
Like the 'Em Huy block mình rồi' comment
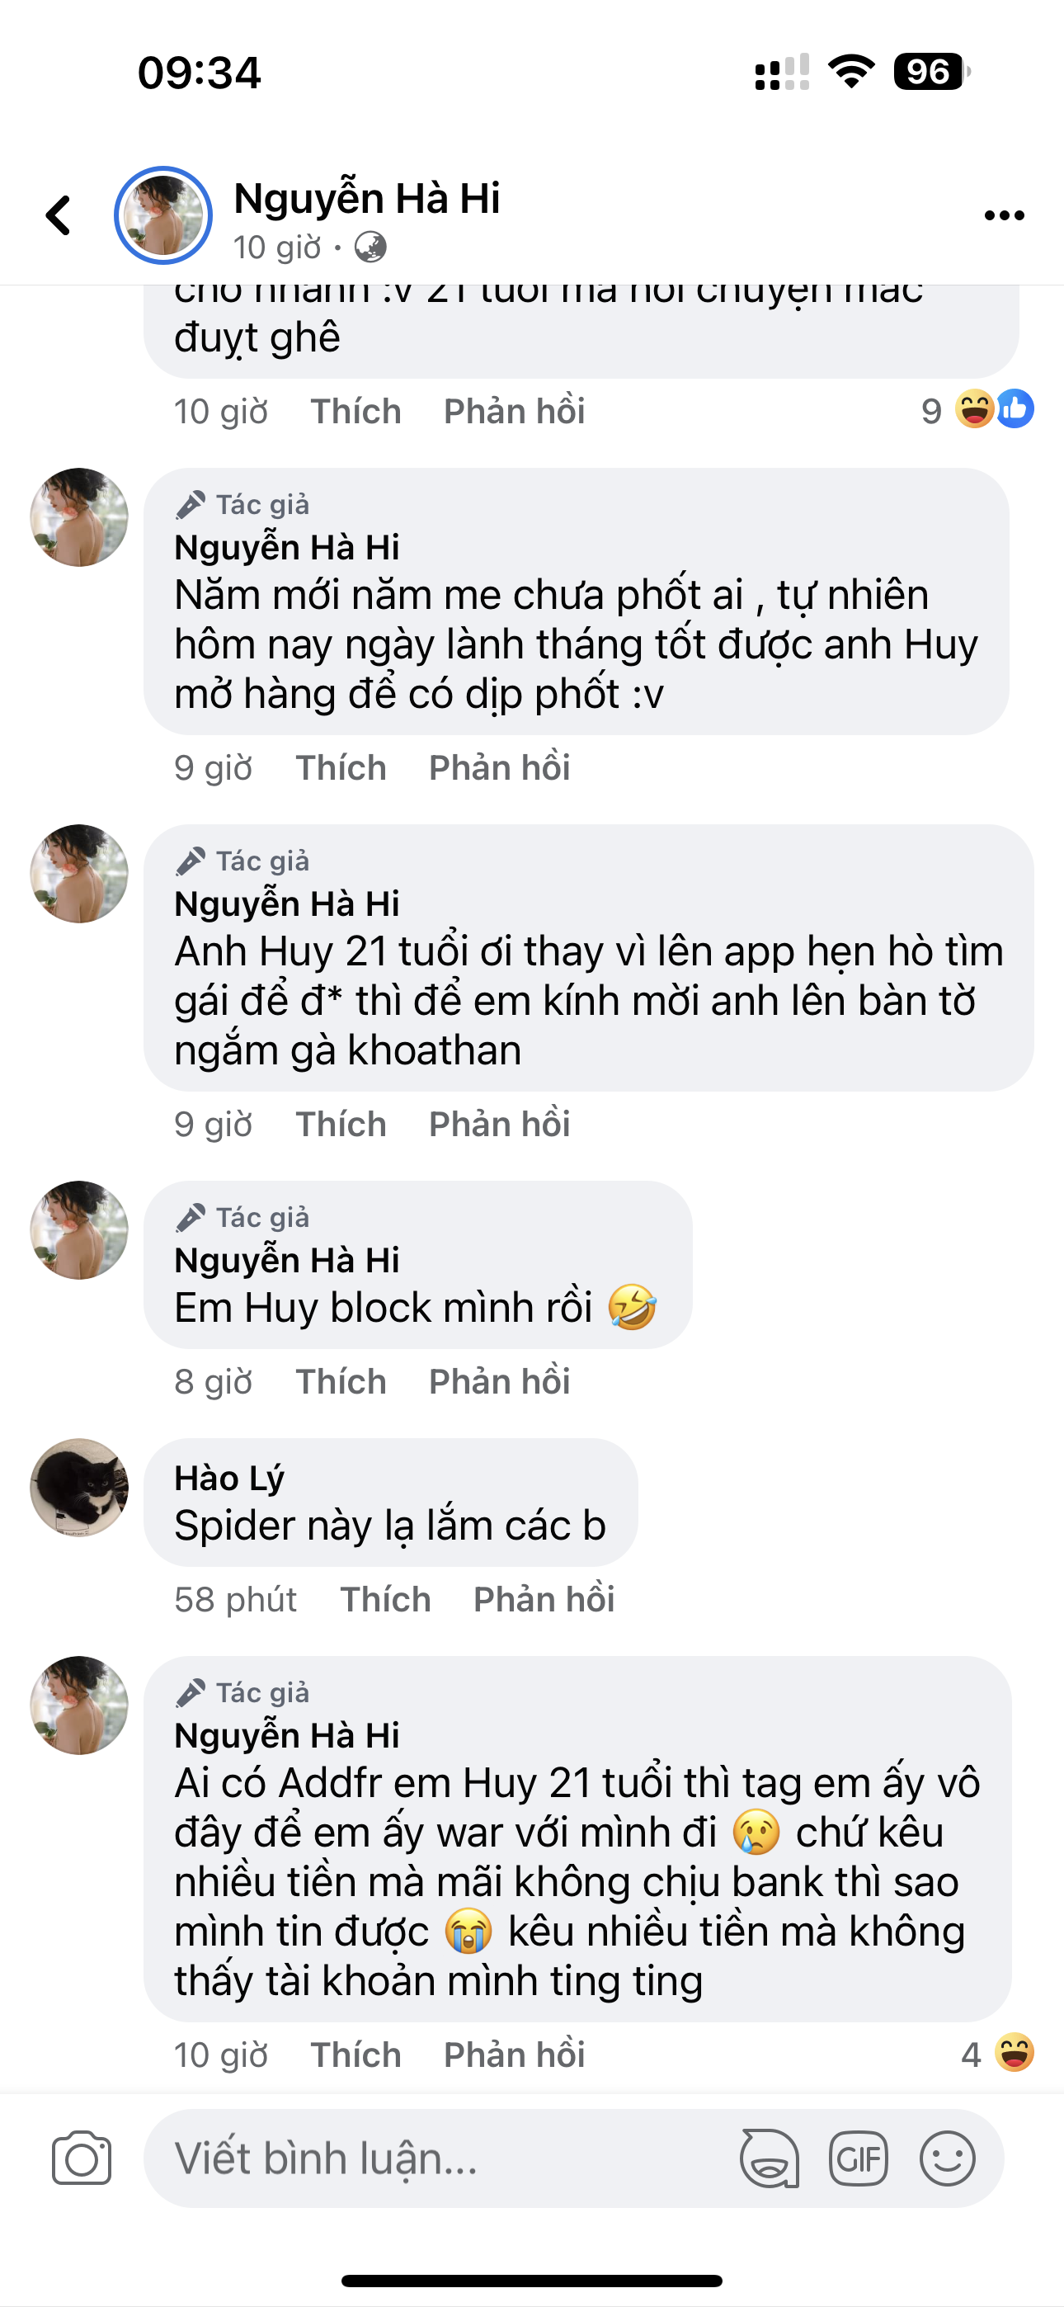(x=341, y=1381)
